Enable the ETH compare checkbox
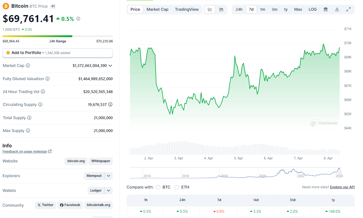The height and width of the screenshot is (218, 363). (x=177, y=187)
